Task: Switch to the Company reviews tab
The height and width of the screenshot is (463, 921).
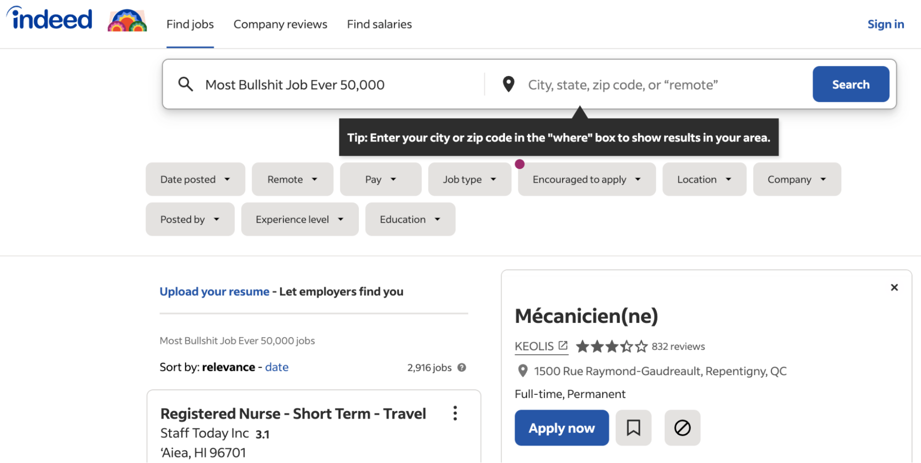Action: (x=280, y=24)
